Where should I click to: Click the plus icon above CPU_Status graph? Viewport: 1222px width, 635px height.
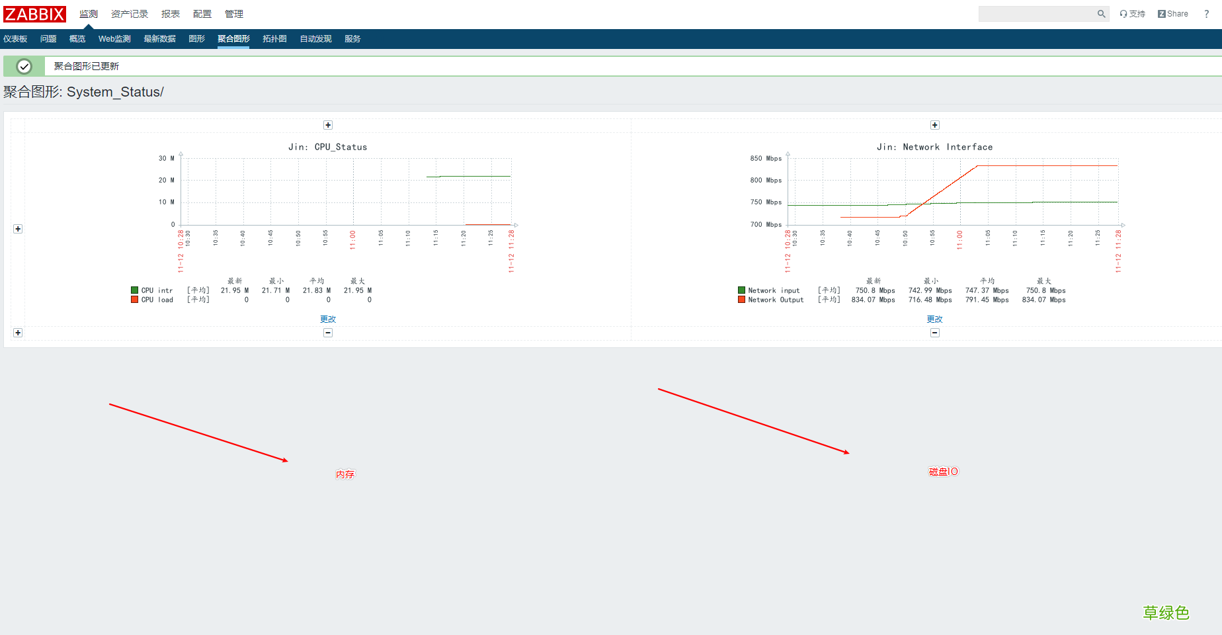coord(328,125)
